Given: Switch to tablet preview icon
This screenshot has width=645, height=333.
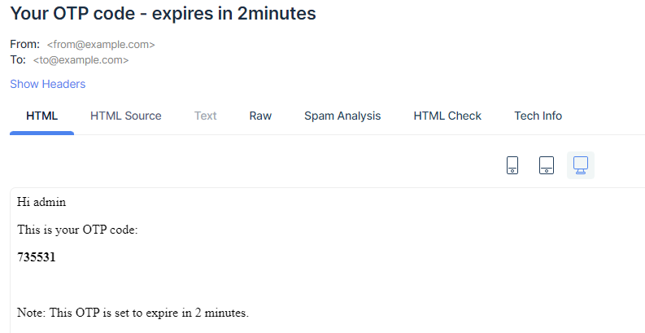Looking at the screenshot, I should [547, 165].
